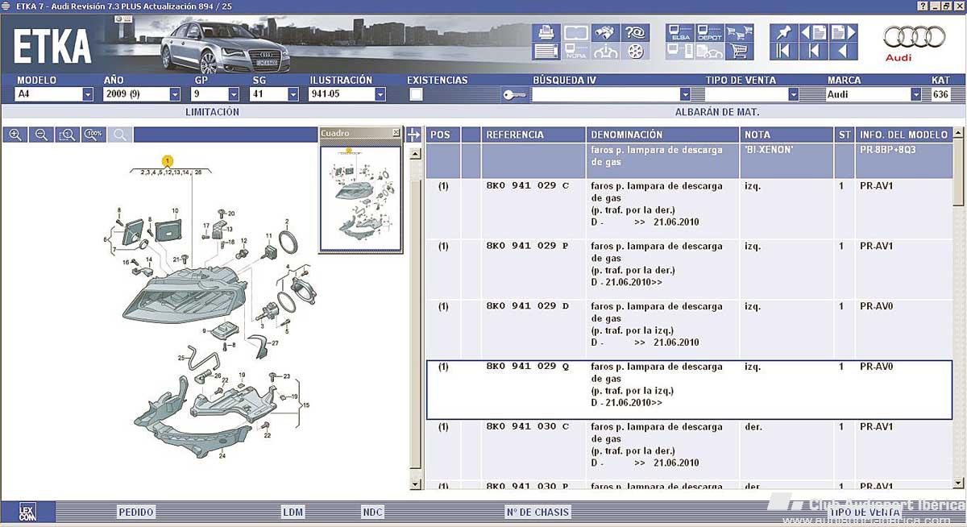Click the printer icon in the top toolbar
This screenshot has height=527, width=967.
[x=546, y=33]
